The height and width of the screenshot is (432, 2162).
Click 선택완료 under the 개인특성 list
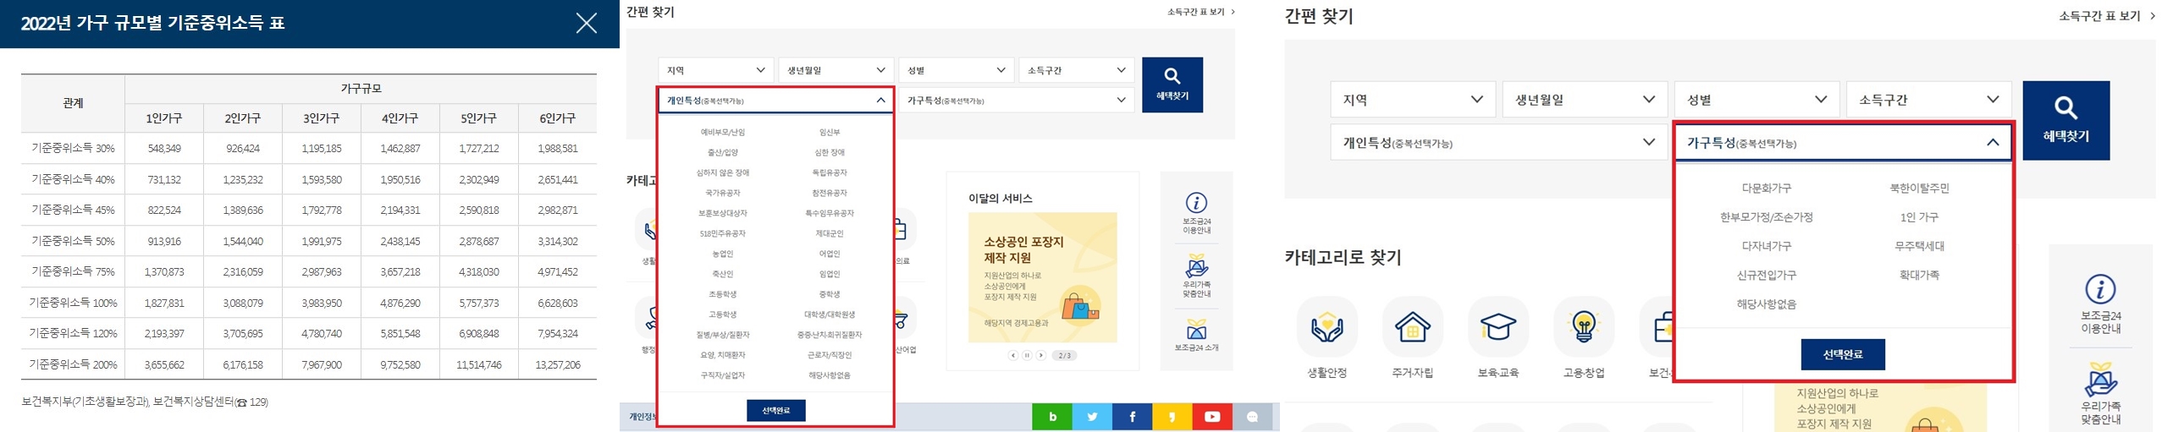pos(775,411)
